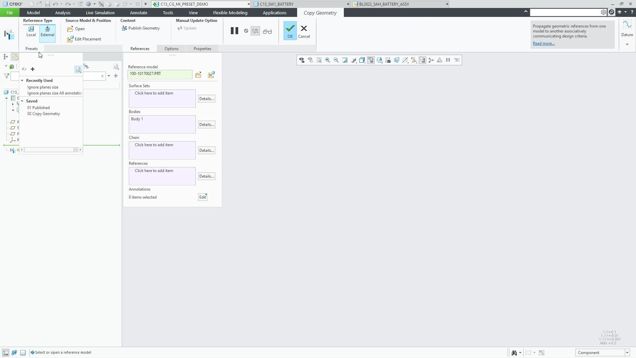This screenshot has width=636, height=358.
Task: Open source model via Open button
Action: pyautogui.click(x=76, y=29)
